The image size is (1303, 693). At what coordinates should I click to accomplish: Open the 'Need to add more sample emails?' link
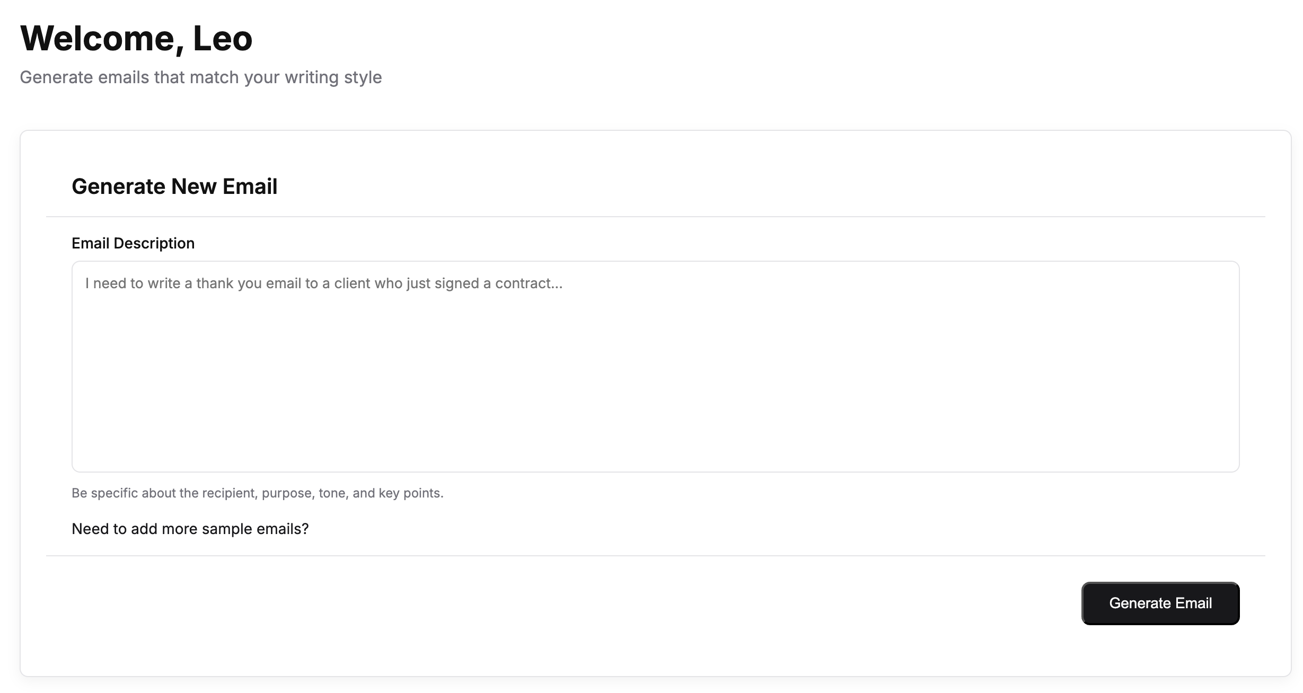click(x=190, y=529)
